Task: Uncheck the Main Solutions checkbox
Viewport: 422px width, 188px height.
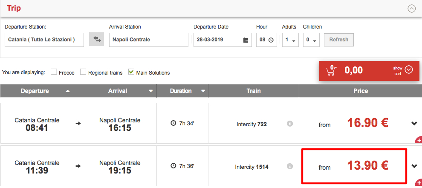Action: pyautogui.click(x=131, y=72)
